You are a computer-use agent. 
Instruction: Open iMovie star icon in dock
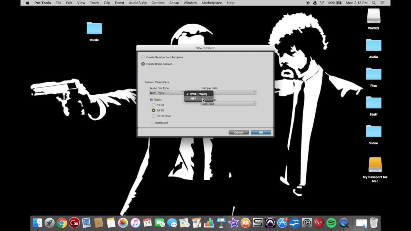(x=233, y=223)
